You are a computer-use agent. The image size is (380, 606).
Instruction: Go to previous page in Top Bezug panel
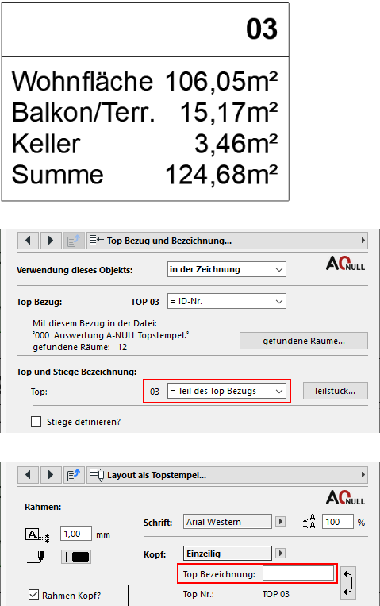[x=28, y=241]
